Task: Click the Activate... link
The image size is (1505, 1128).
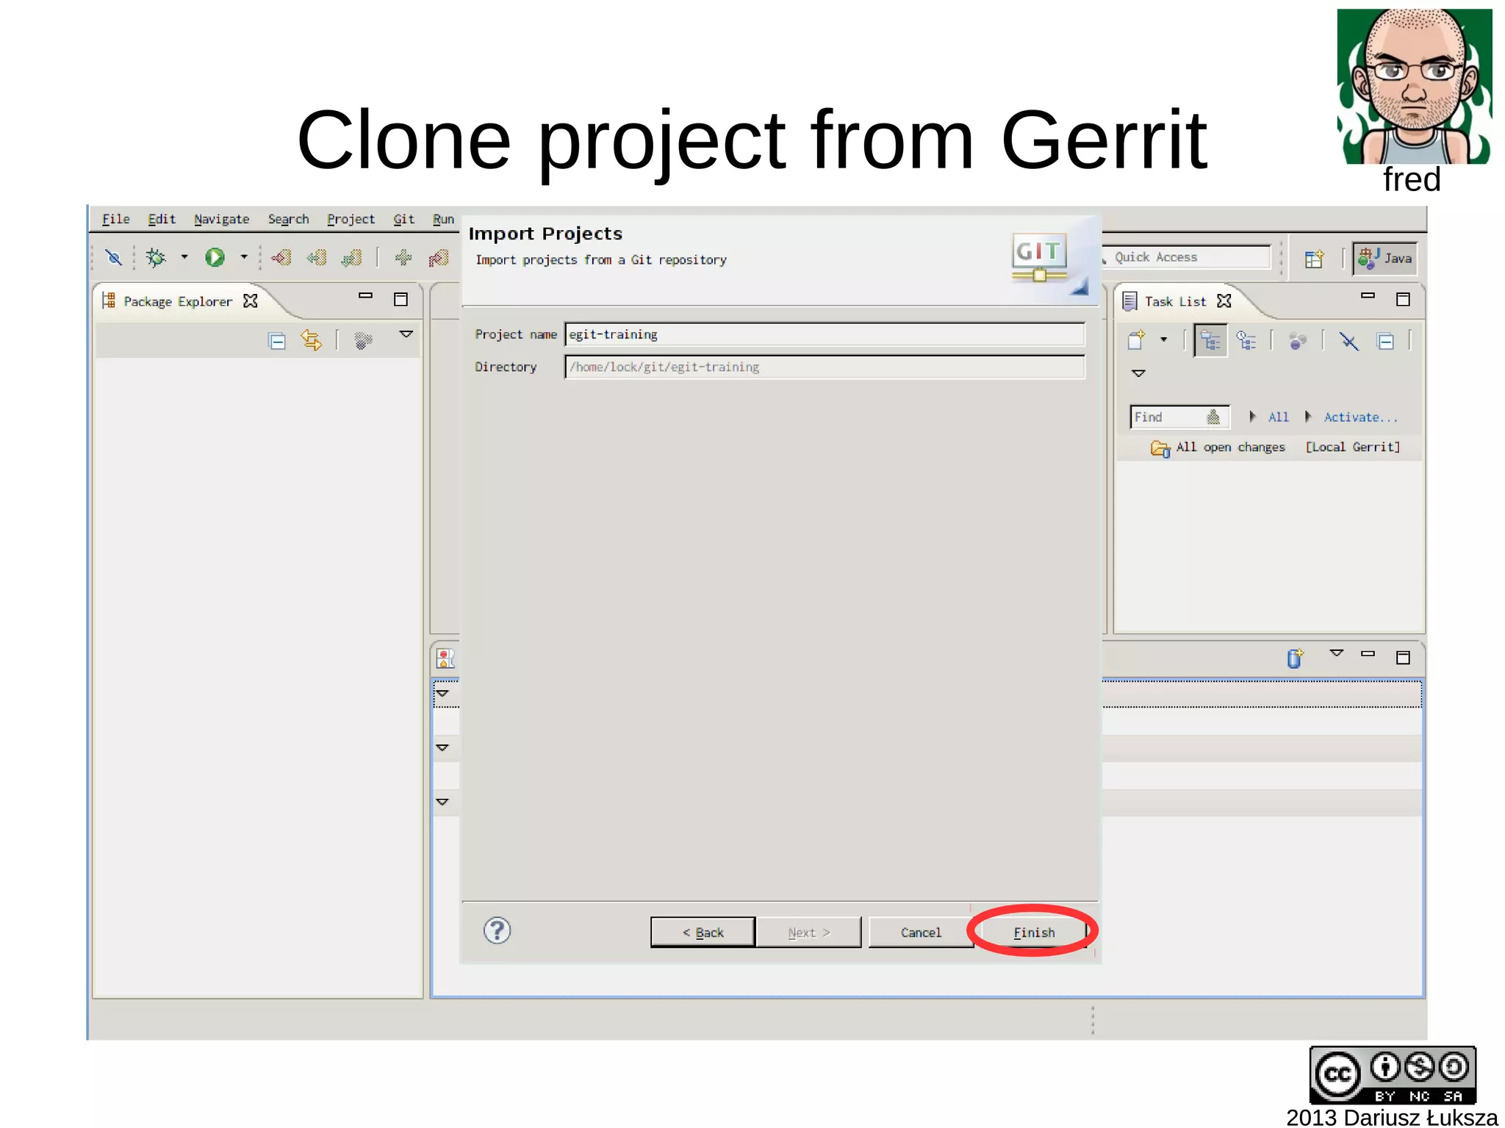Action: click(x=1360, y=417)
